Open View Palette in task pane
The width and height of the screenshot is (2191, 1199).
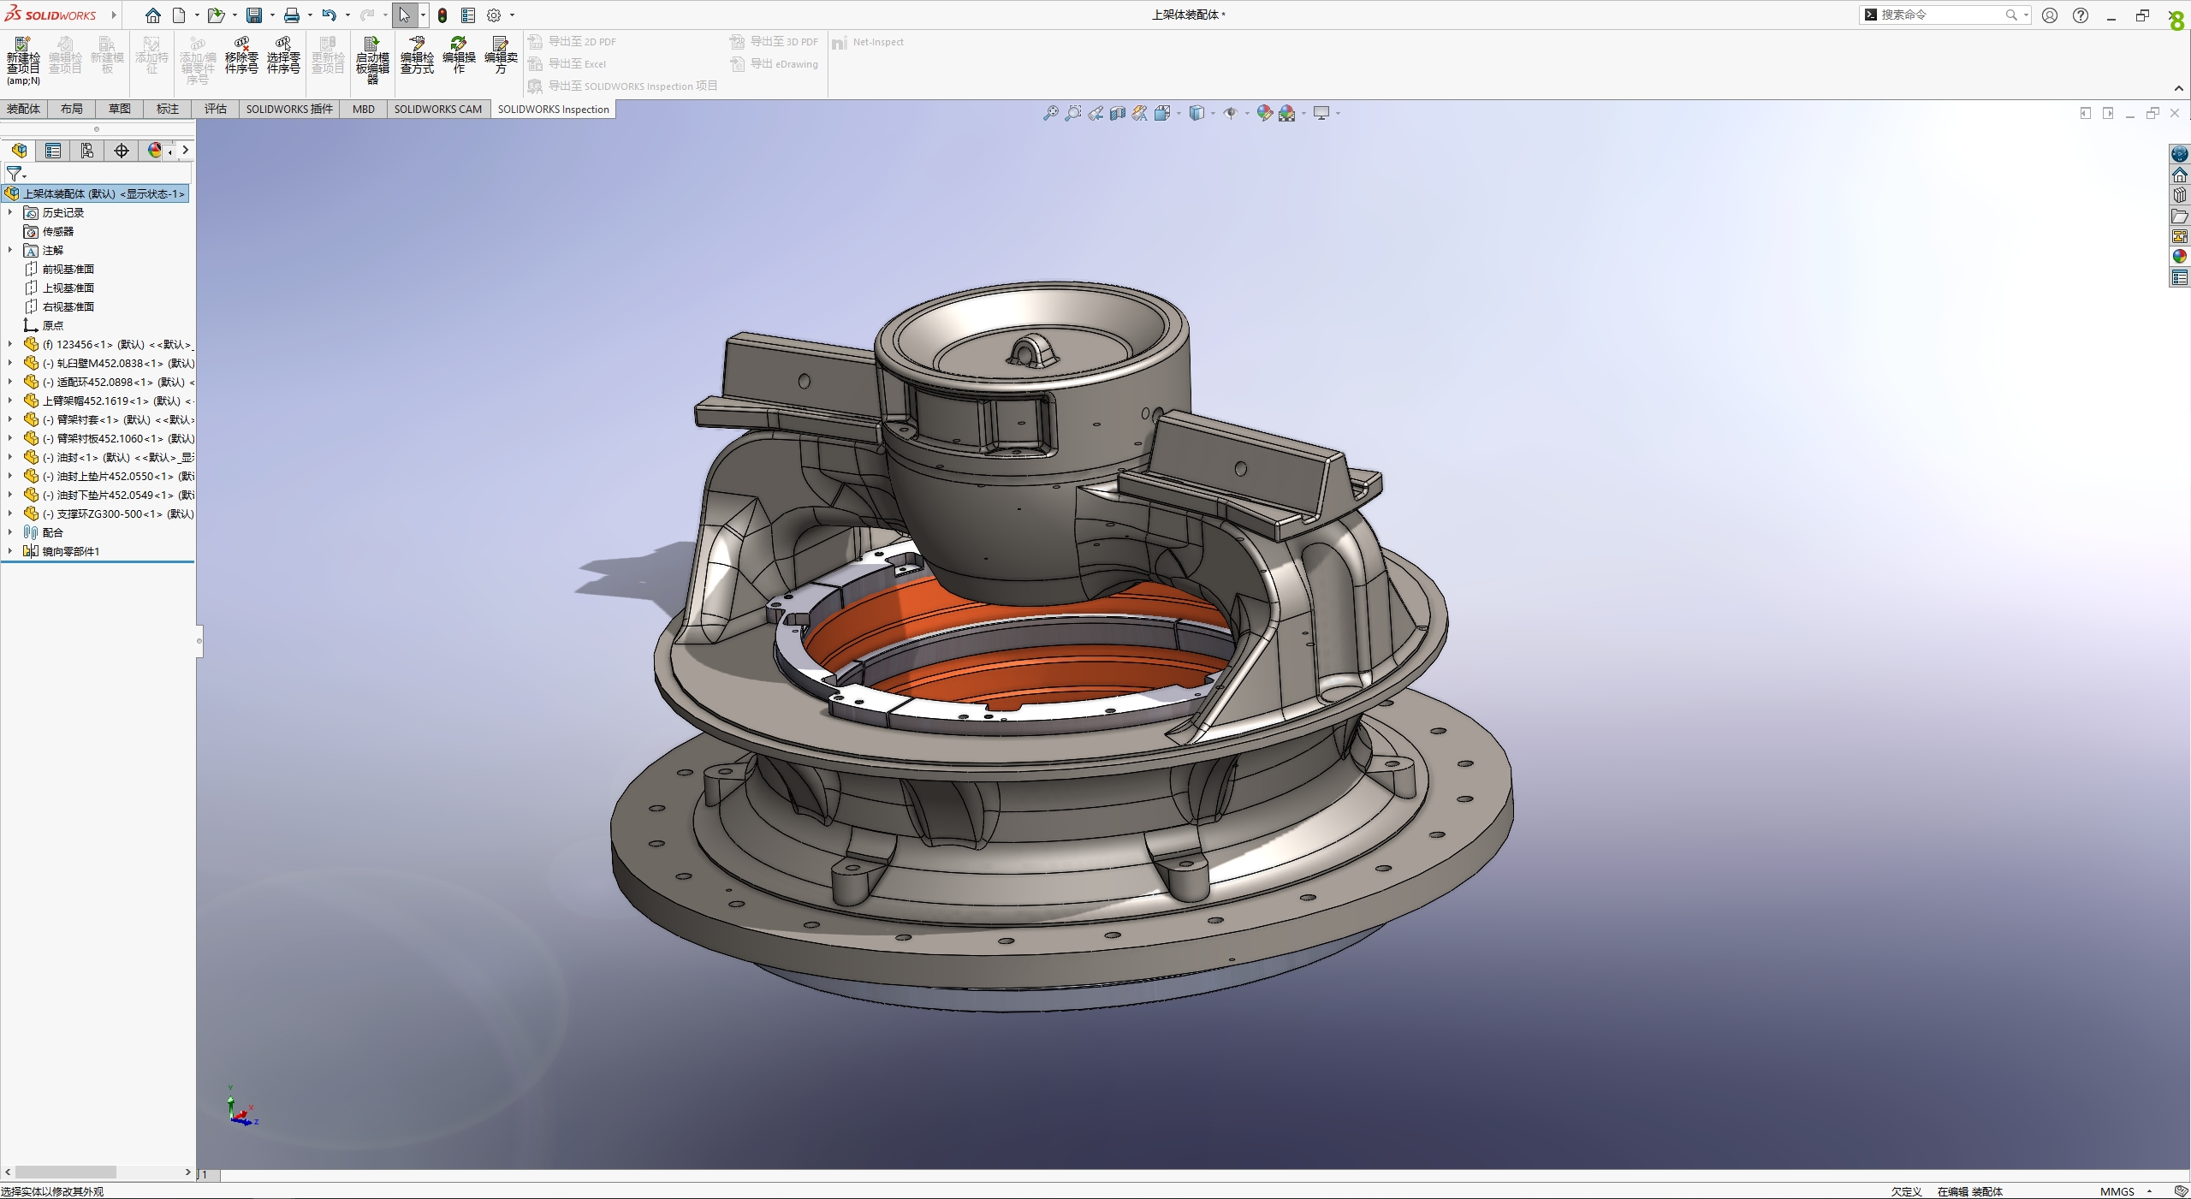point(2180,236)
